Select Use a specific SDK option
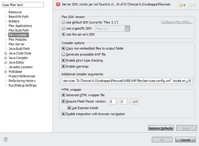 click(63, 28)
